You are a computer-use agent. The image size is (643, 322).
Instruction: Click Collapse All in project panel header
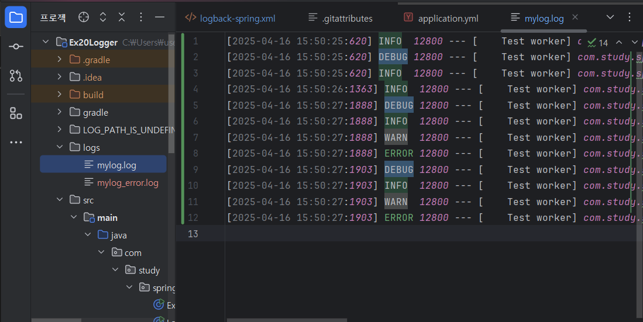(x=121, y=18)
